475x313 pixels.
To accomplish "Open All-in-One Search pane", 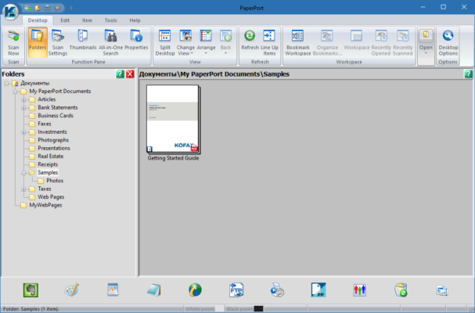I will pos(110,42).
